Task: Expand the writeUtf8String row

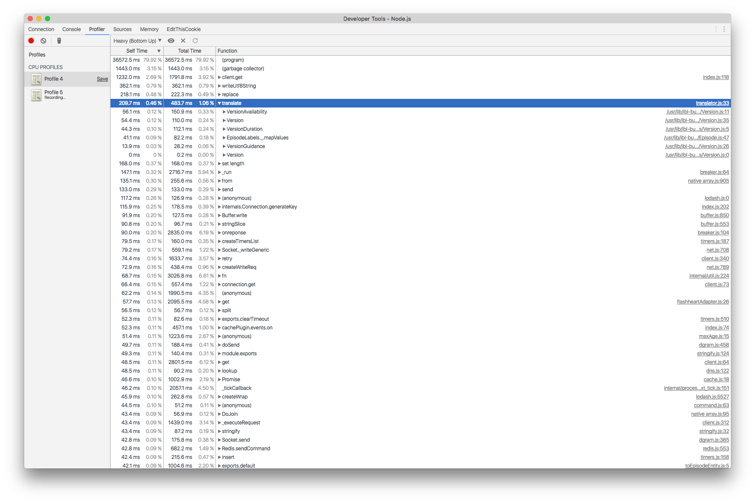Action: 219,86
